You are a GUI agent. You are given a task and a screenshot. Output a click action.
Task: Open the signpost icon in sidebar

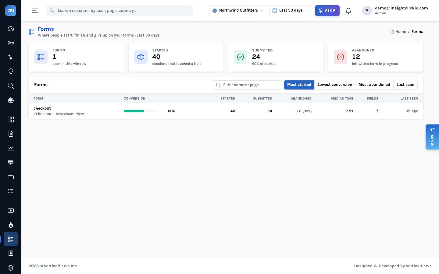point(11,162)
